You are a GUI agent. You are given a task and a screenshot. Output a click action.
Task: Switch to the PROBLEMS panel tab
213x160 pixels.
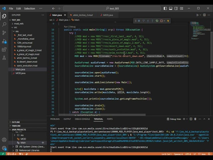[55, 119]
